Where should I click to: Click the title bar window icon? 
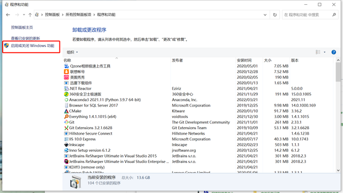(6, 5)
